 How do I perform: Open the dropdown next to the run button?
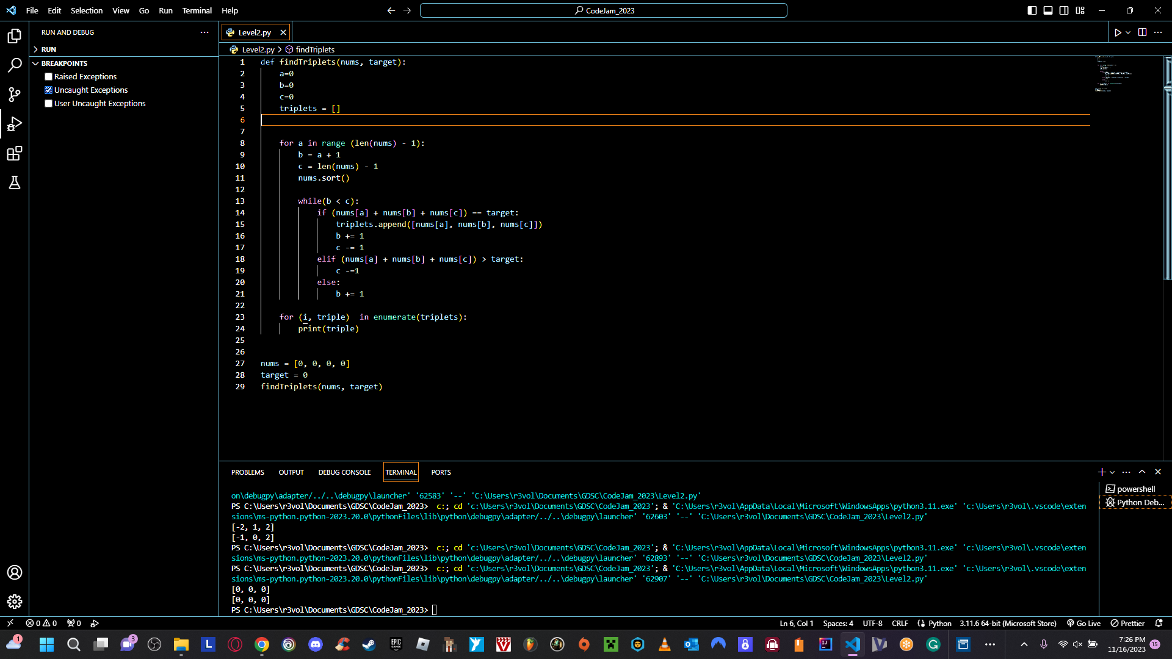(1128, 32)
